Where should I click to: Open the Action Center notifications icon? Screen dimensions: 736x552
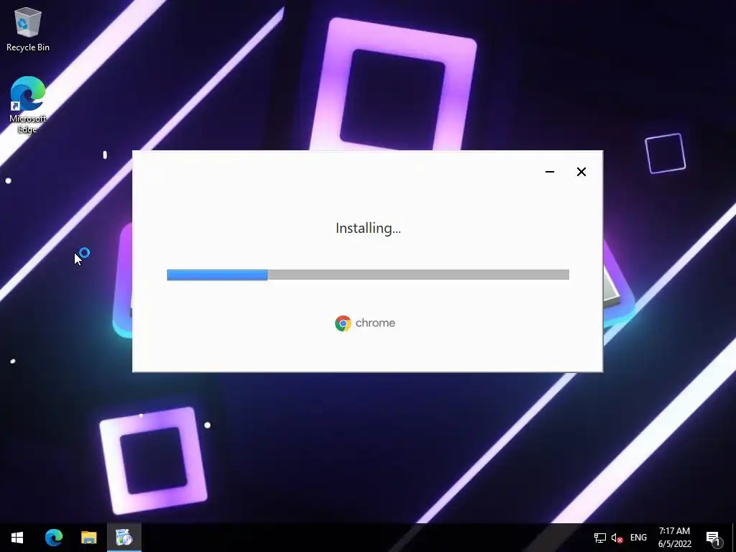(x=714, y=538)
